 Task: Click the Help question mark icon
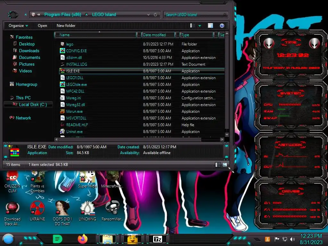click(222, 26)
